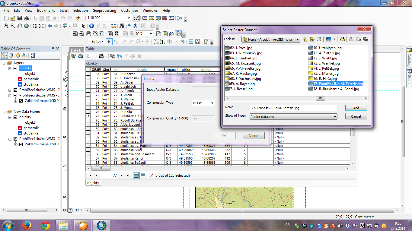Select the Select Elements black arrow tool
Viewport: 412px width, 231px height.
coord(83,26)
